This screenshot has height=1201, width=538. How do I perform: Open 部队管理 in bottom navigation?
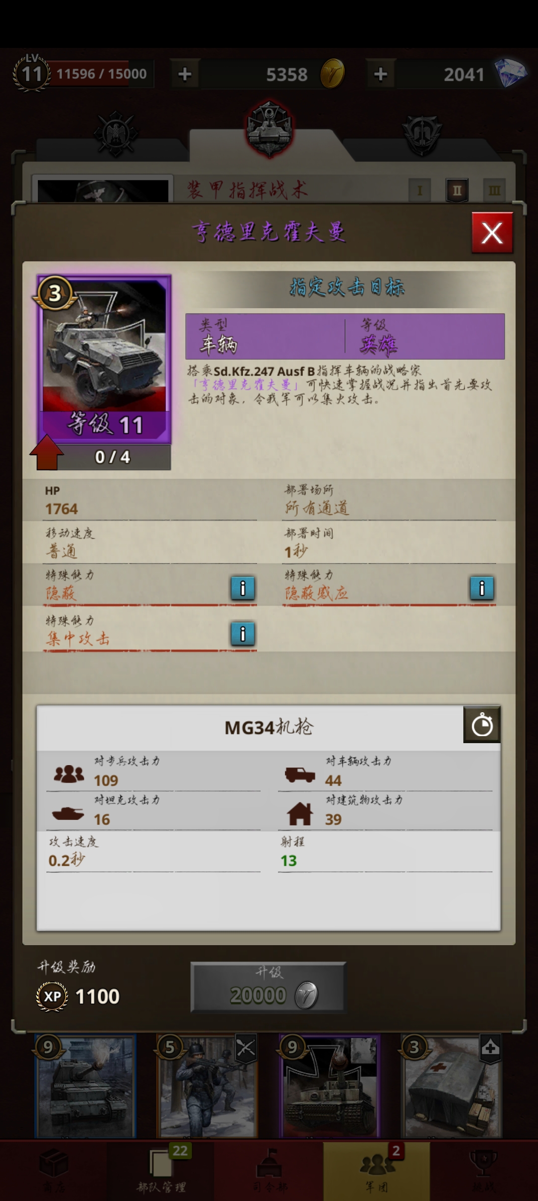[x=161, y=1170]
